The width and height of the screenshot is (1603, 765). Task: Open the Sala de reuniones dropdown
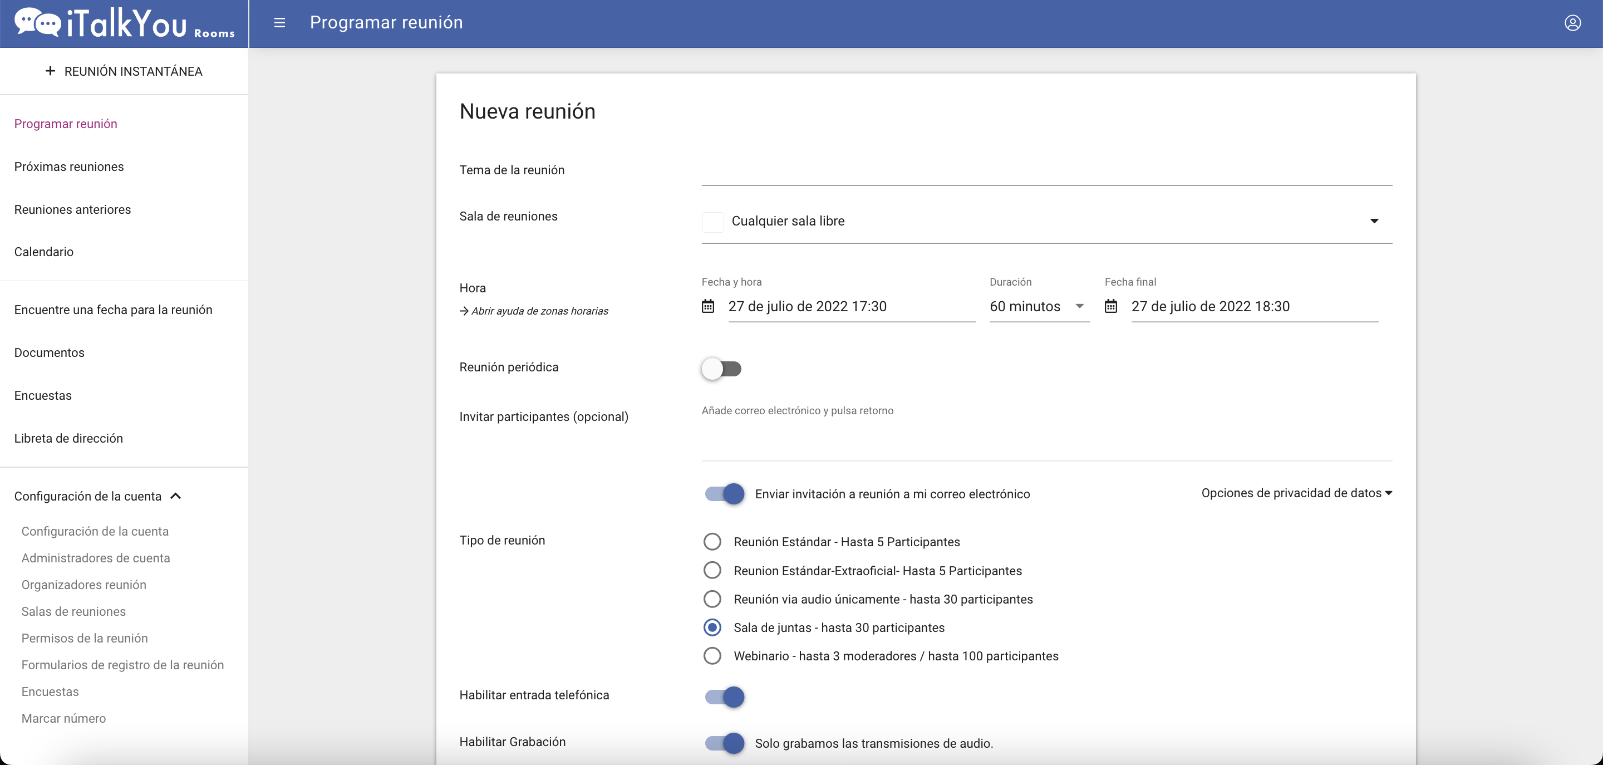(x=1046, y=221)
